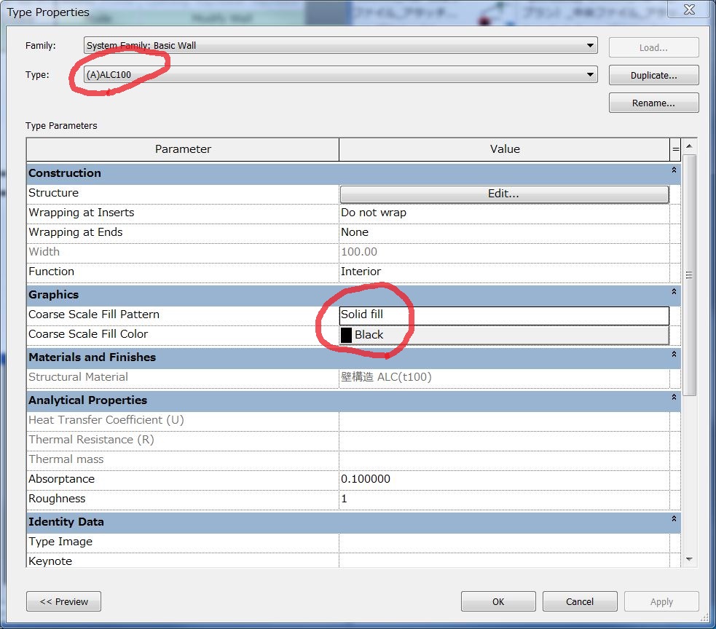Open the Black fill color swatch
The image size is (716, 629).
pos(504,334)
